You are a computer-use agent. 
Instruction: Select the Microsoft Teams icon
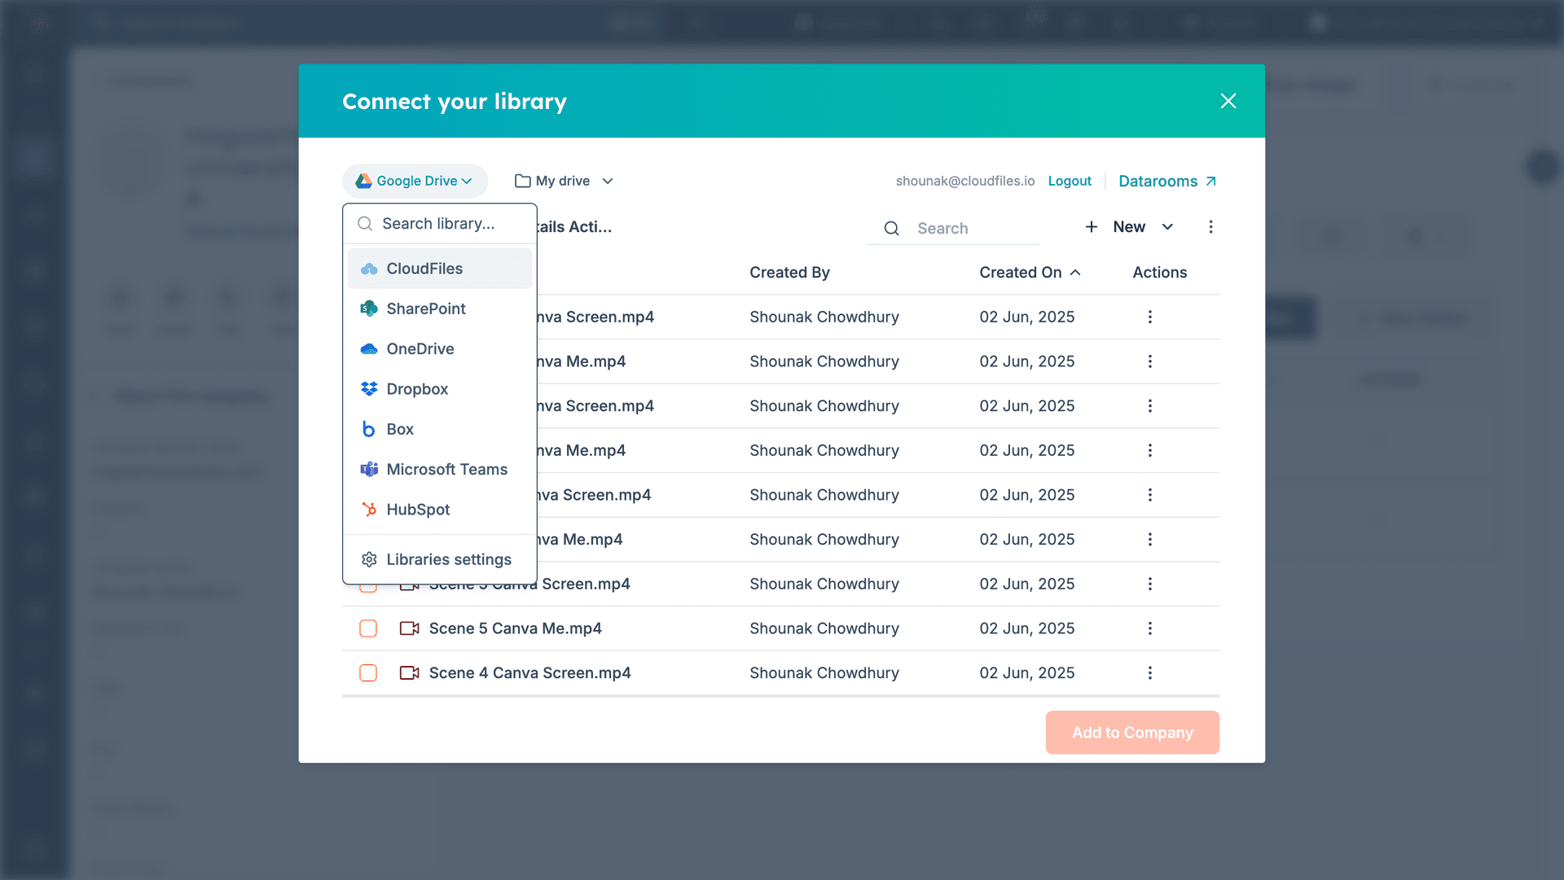(x=368, y=469)
